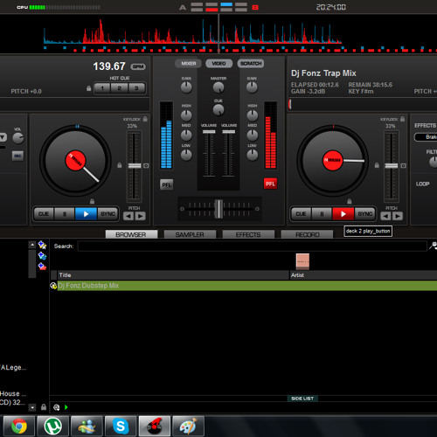Switch to the RECORD tab
Image resolution: width=437 pixels, height=437 pixels.
pos(307,234)
